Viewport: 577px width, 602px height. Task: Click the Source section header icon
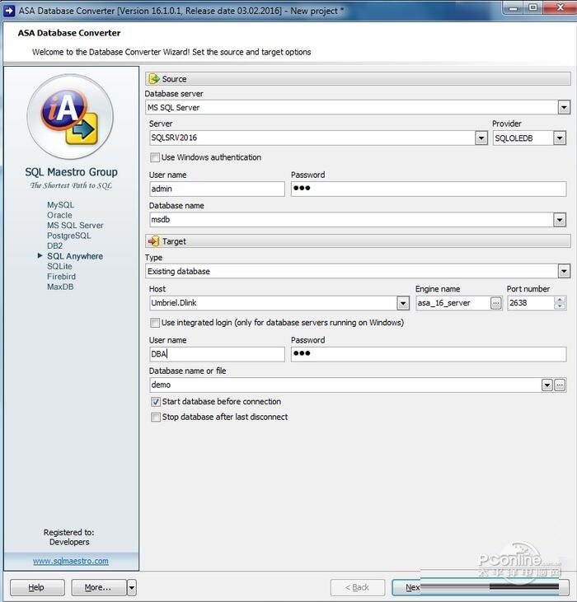pos(154,79)
